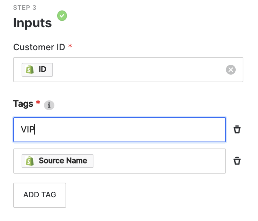Image resolution: width=258 pixels, height=221 pixels.
Task: Click the Customer ID field label
Action: 39,47
